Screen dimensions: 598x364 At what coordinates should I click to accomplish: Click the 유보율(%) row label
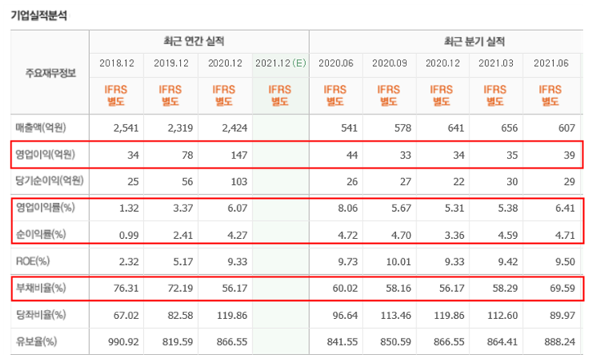(x=36, y=342)
